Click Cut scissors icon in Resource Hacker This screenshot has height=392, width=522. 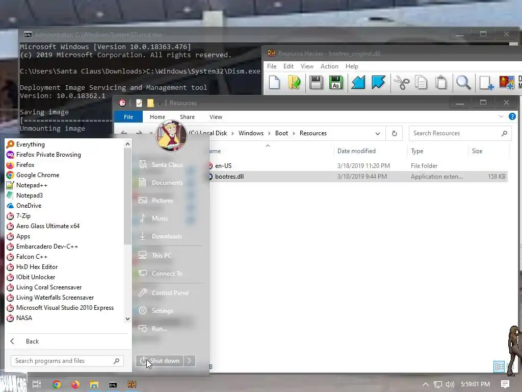click(402, 82)
